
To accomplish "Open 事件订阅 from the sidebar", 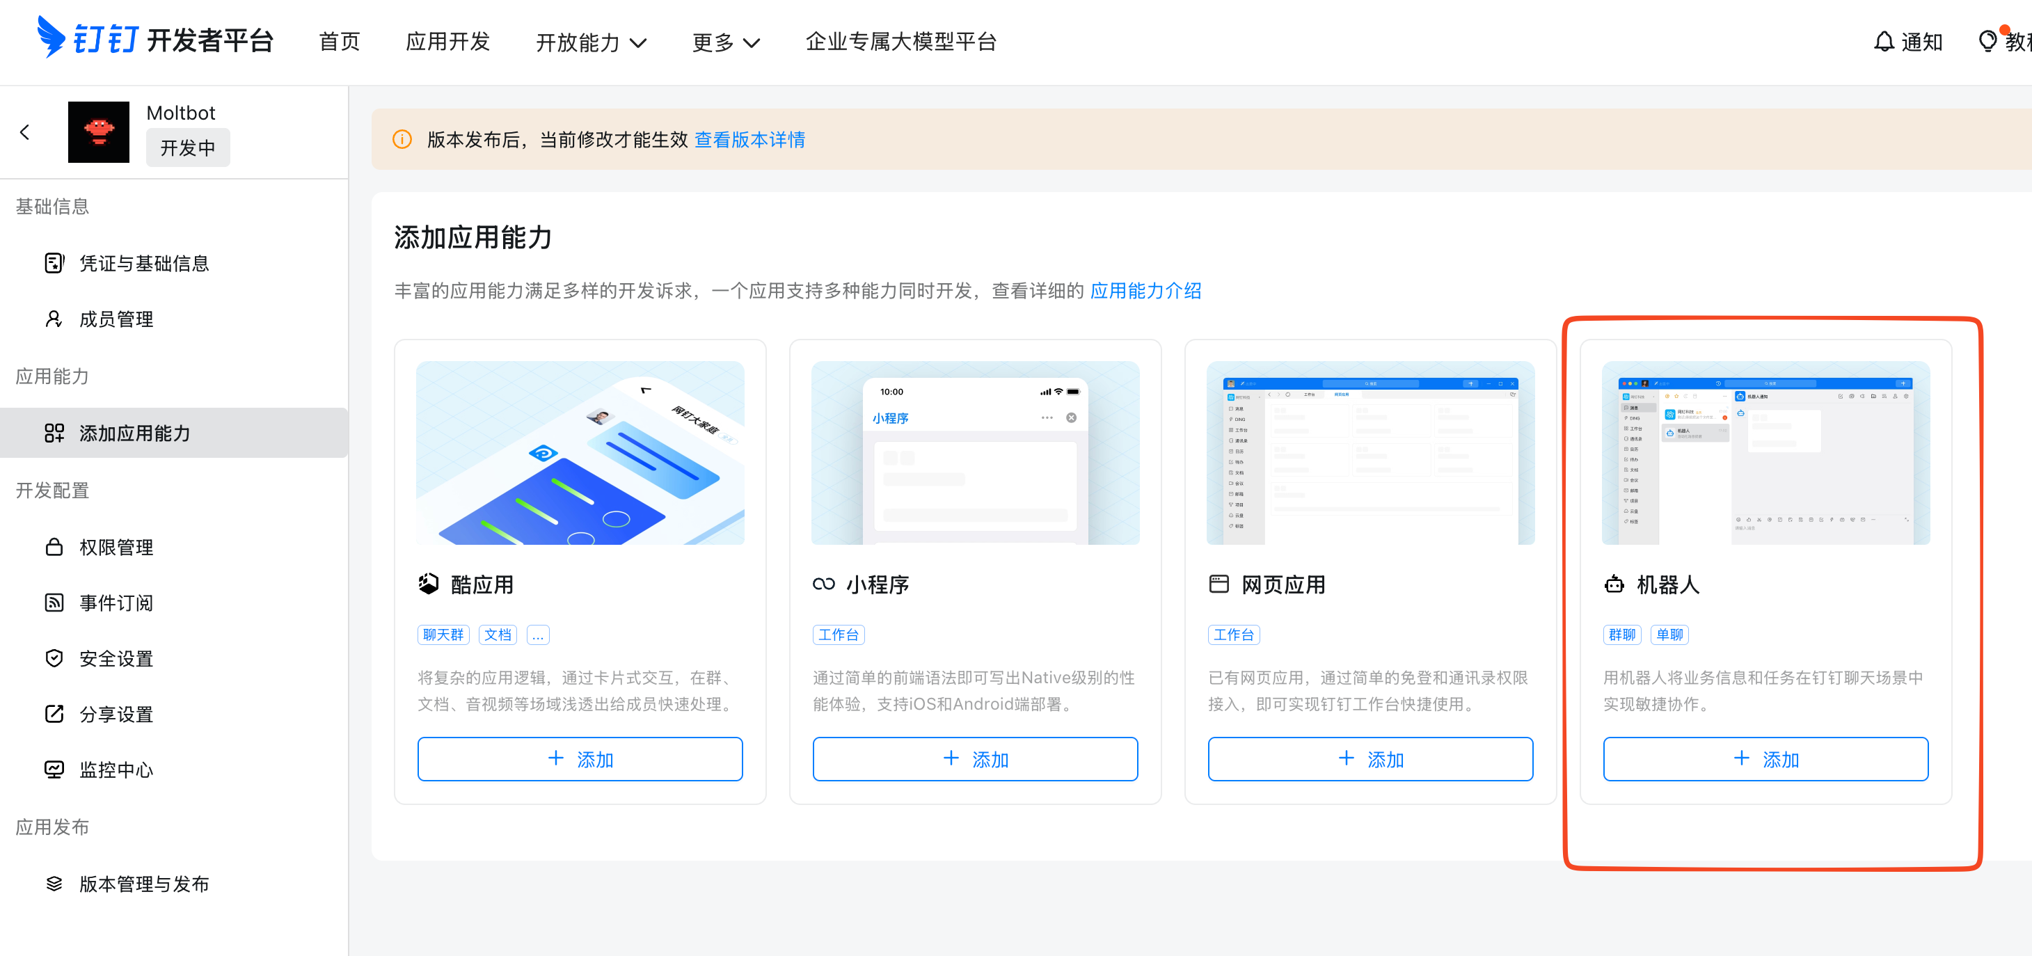I will click(117, 603).
